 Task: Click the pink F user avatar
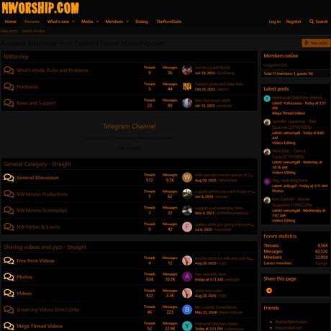(x=187, y=227)
